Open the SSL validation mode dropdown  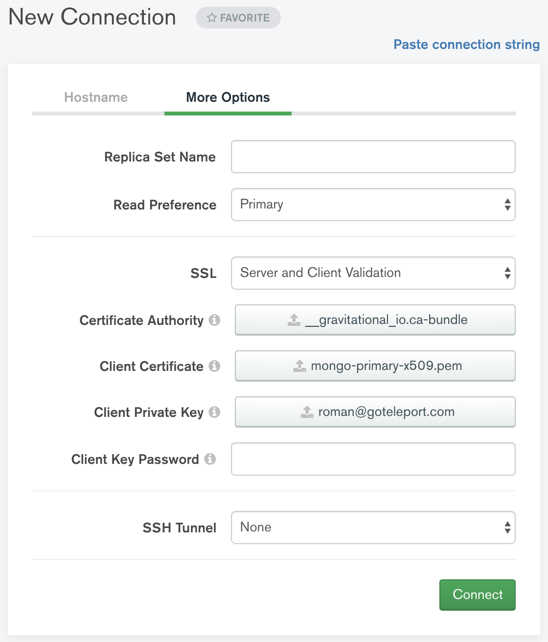[373, 273]
